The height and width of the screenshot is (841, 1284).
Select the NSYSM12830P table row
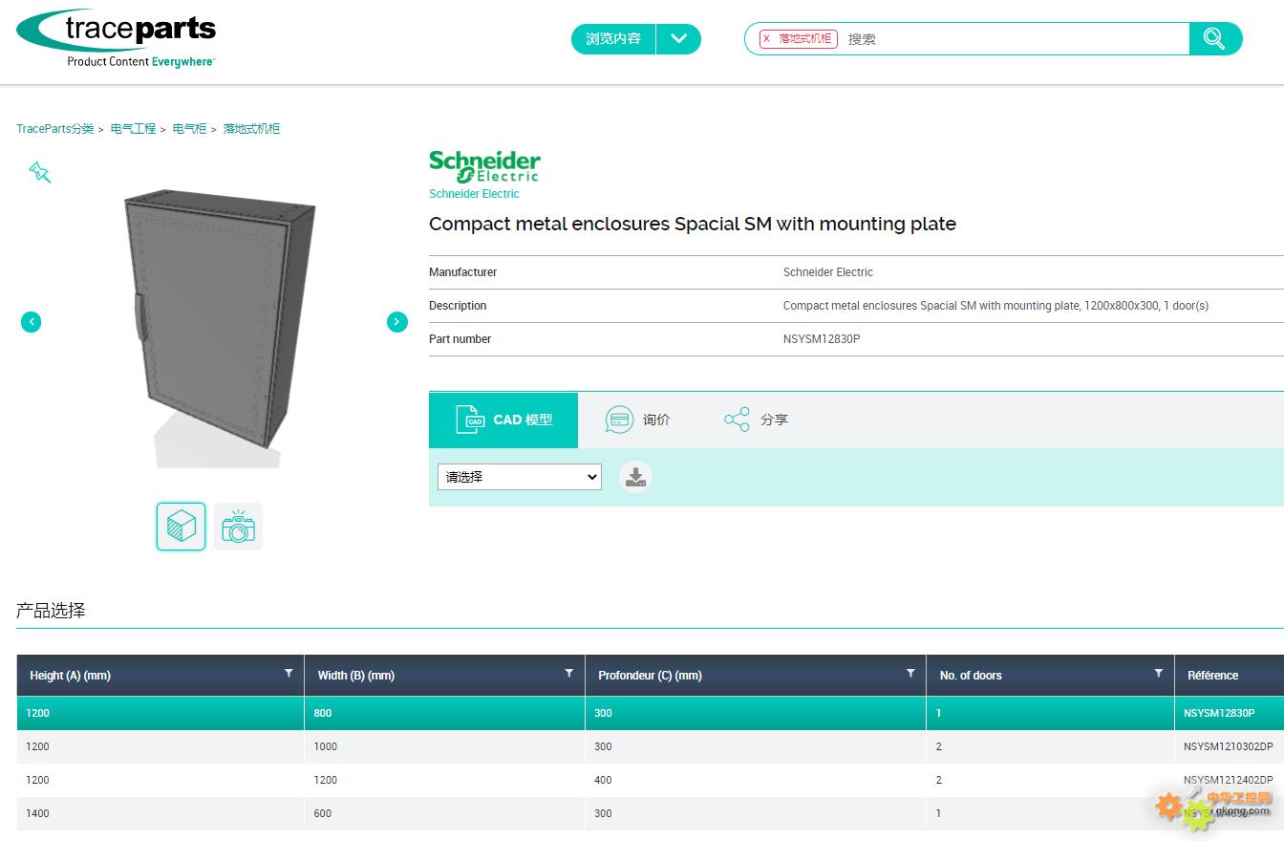[651, 713]
